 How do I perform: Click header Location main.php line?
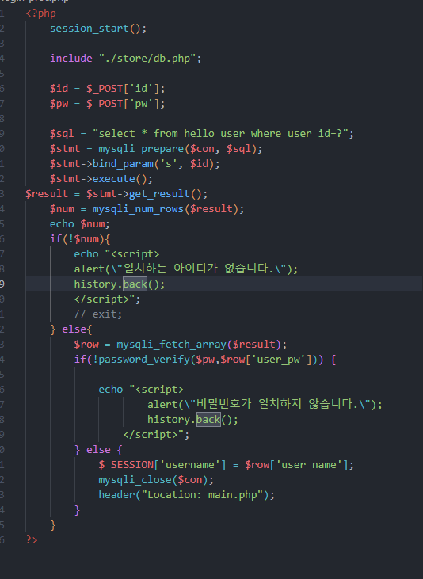(187, 495)
